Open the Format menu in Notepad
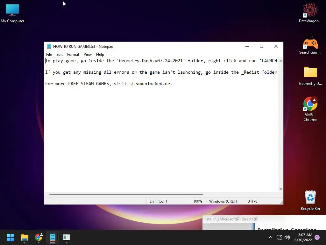The height and width of the screenshot is (245, 326). (73, 54)
